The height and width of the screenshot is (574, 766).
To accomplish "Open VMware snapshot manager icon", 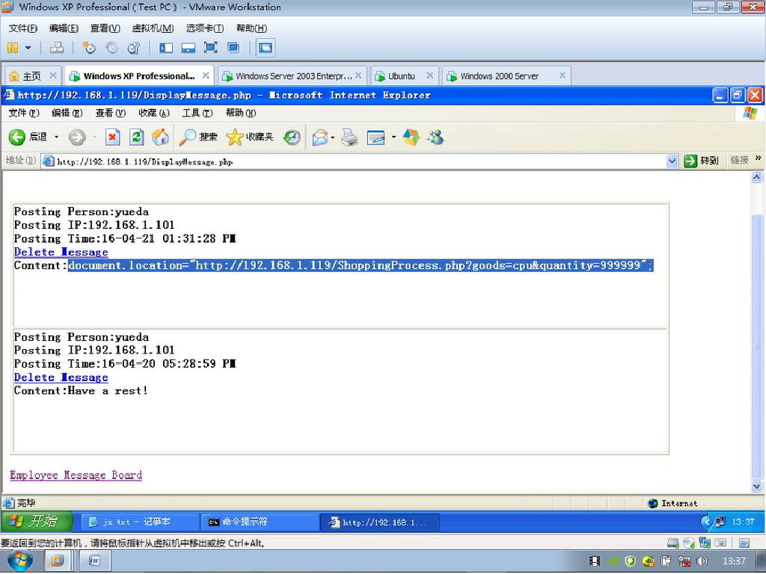I will (133, 48).
